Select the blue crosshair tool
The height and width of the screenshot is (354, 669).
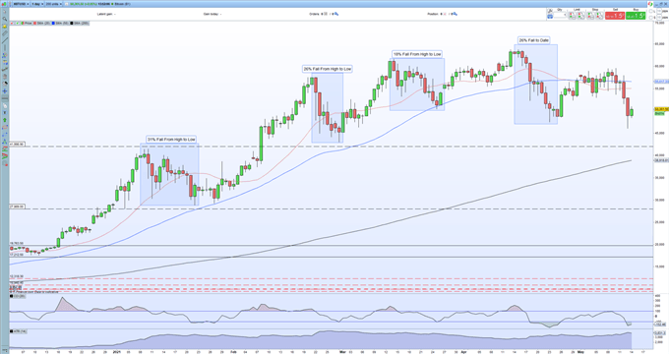click(5, 90)
